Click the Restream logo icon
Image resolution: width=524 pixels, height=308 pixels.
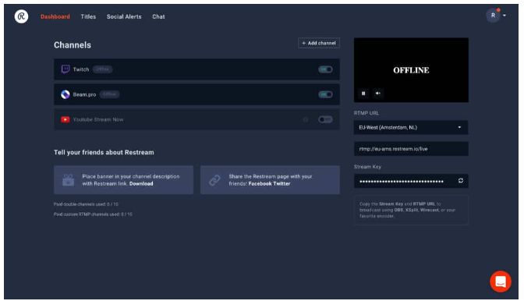tap(21, 16)
